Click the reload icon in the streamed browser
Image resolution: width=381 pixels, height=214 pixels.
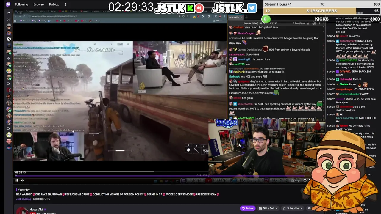tap(24, 16)
